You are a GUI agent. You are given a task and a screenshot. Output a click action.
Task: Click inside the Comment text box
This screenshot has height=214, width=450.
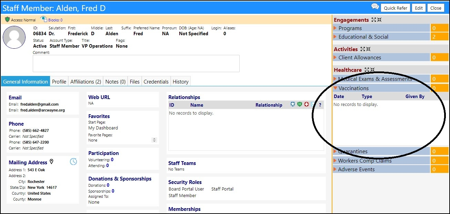136,64
